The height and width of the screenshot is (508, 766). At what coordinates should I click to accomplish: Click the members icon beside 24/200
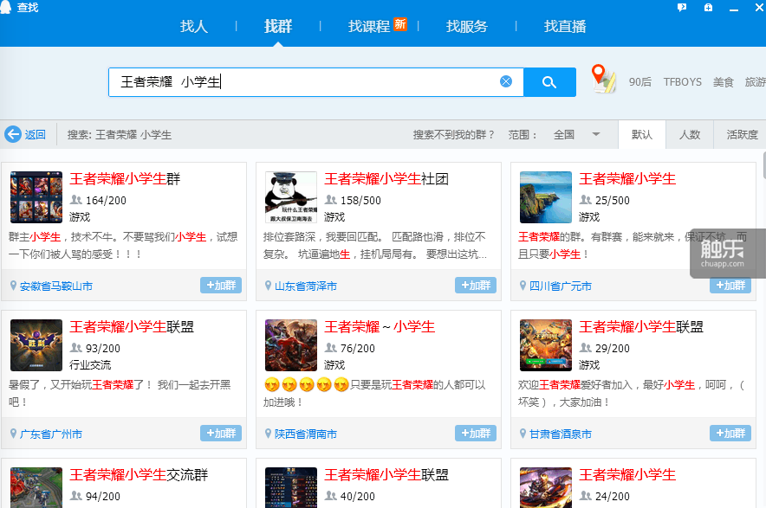coord(586,495)
